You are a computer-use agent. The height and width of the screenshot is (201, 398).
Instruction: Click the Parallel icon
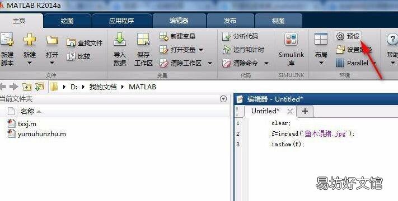pos(340,63)
